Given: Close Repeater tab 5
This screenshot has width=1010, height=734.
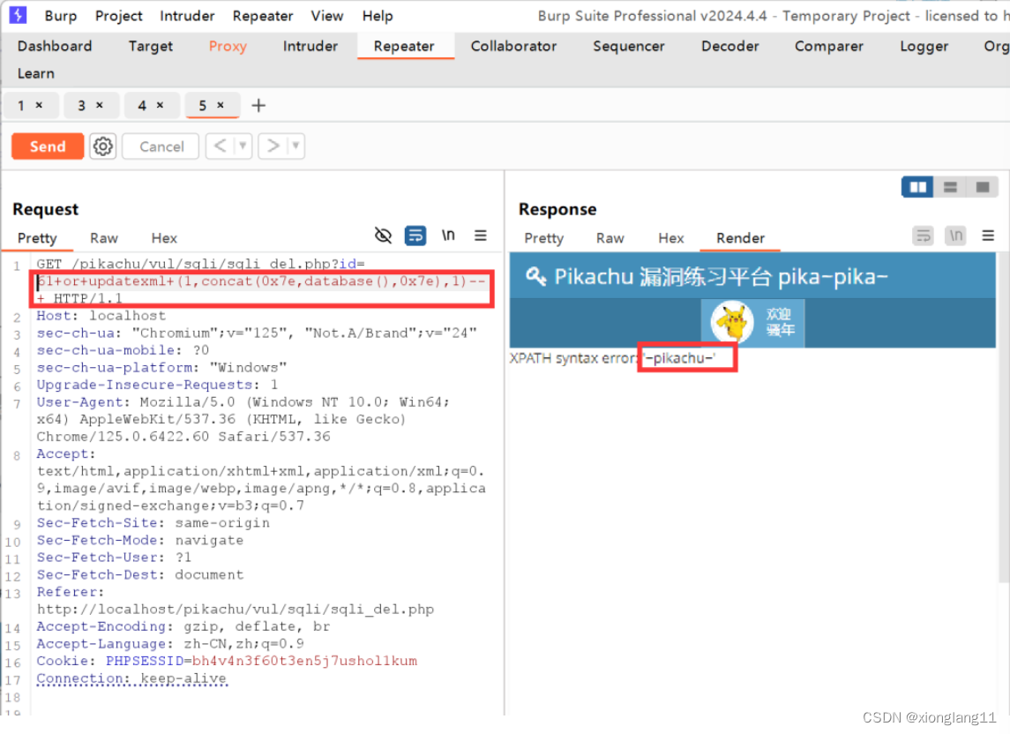Looking at the screenshot, I should [221, 105].
